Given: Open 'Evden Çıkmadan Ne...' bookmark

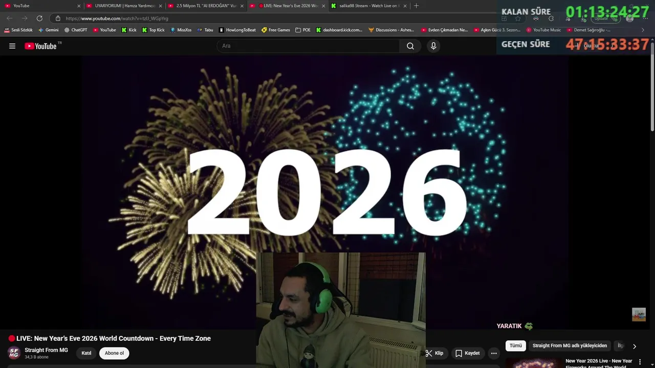Looking at the screenshot, I should (x=444, y=30).
